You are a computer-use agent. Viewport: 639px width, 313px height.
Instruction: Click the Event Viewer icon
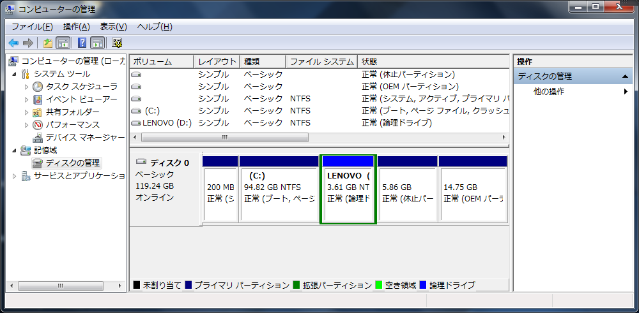[38, 99]
